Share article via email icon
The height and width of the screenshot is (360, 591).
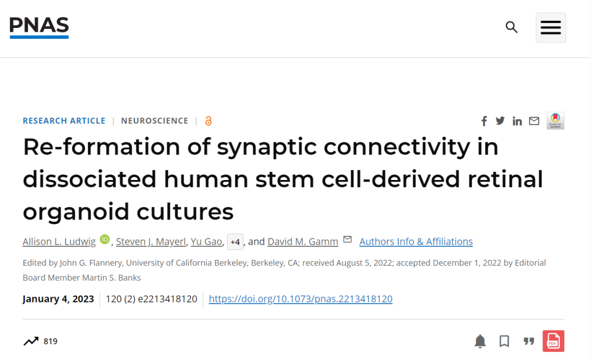[534, 121]
